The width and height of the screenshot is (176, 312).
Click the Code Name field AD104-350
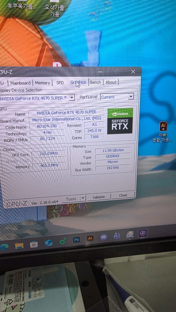[47, 126]
